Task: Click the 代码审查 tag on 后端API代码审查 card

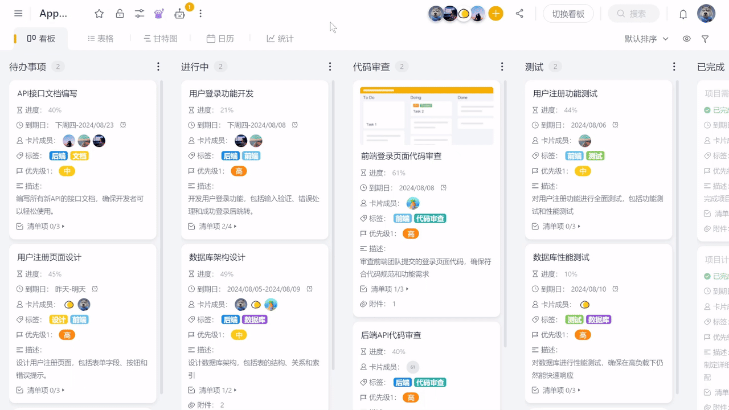Action: 430,383
